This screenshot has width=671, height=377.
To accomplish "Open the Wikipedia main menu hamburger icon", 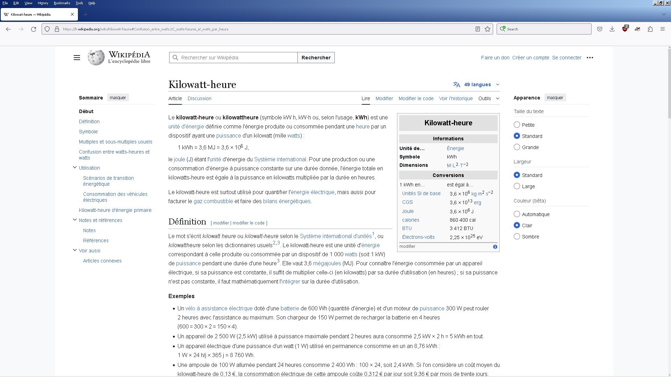I will [77, 58].
